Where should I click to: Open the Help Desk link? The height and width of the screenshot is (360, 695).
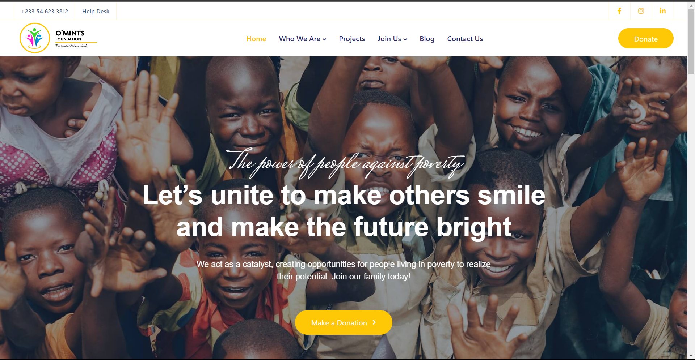(96, 11)
